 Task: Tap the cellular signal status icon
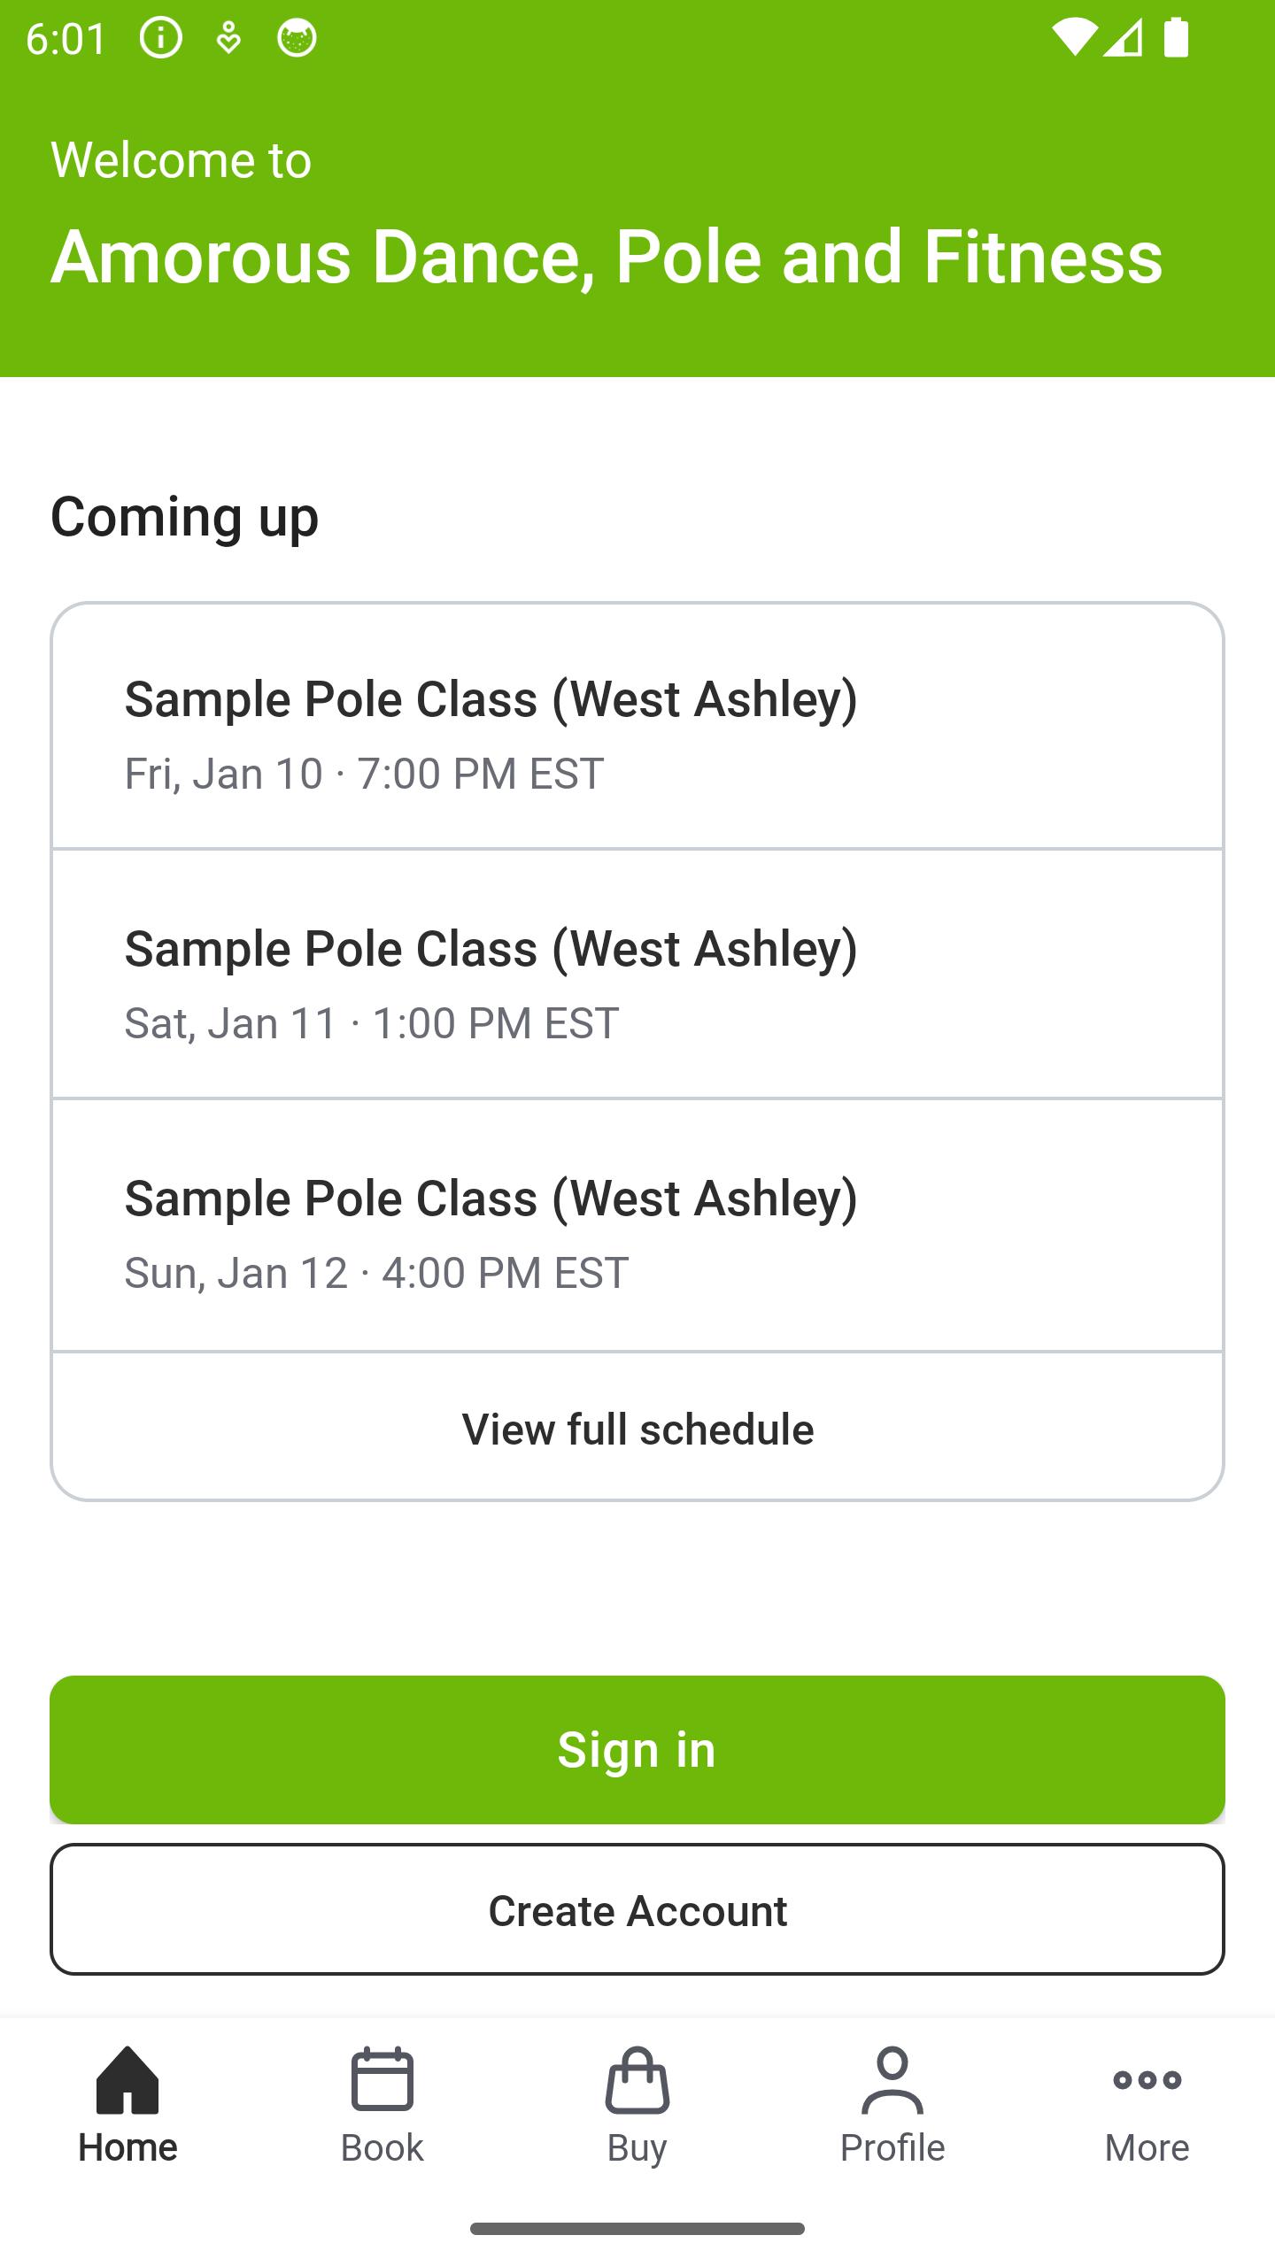1124,38
